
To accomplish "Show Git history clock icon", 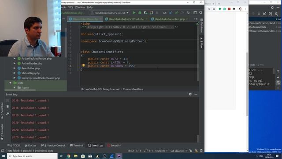I will click(x=182, y=13).
